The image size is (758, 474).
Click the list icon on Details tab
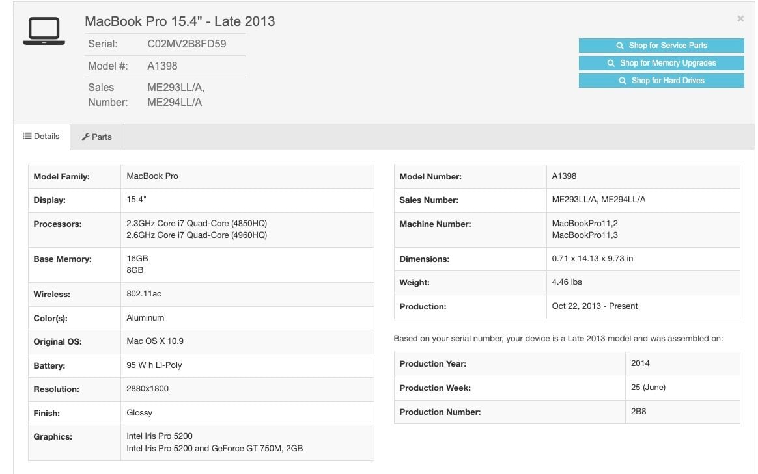[x=27, y=136]
